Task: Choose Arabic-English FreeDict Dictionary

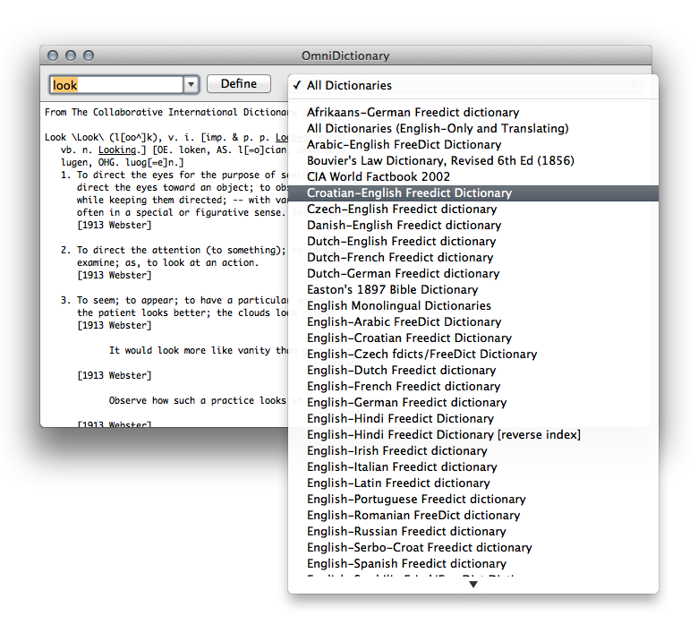Action: pyautogui.click(x=404, y=145)
